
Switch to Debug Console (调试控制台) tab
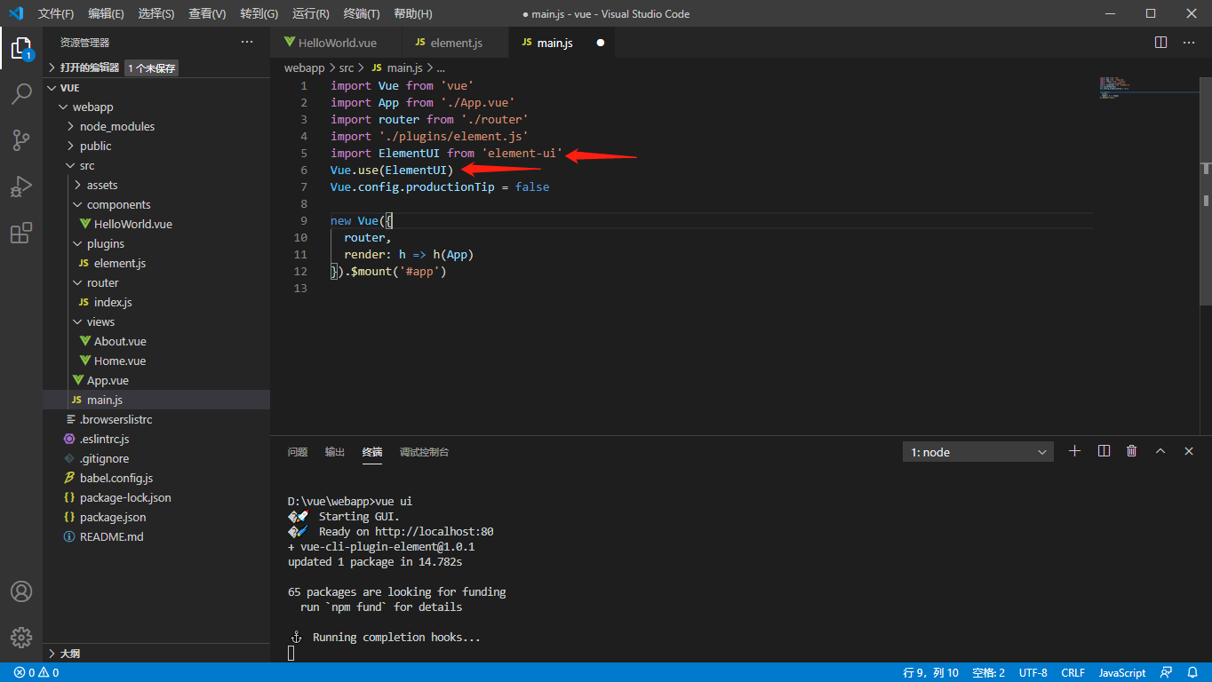(x=425, y=452)
